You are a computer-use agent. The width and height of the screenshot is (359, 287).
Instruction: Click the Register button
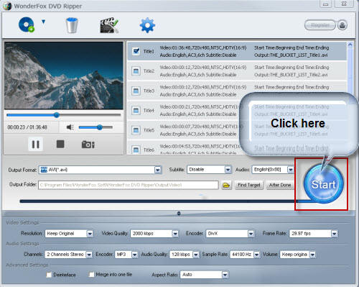tap(320, 25)
